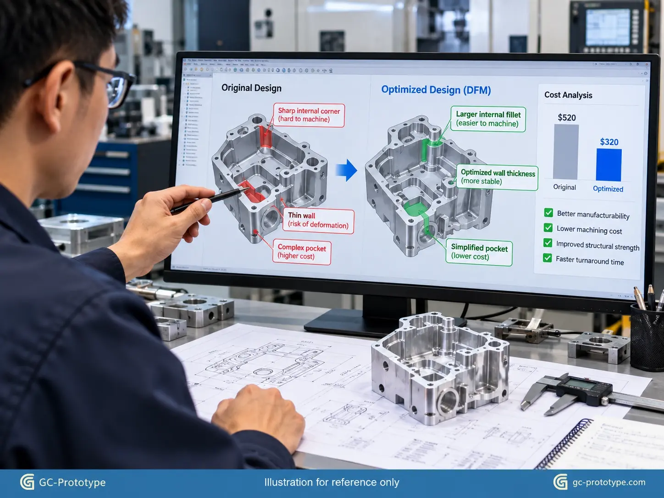
Task: Click the Optimized label under the blue bar
Action: 608,189
